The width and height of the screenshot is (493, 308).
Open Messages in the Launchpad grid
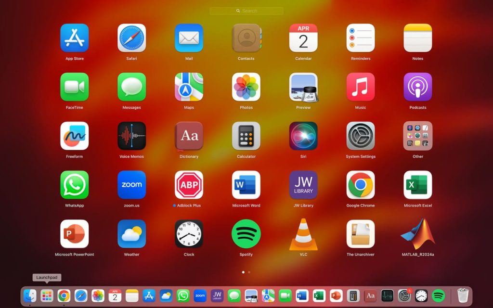(x=132, y=87)
